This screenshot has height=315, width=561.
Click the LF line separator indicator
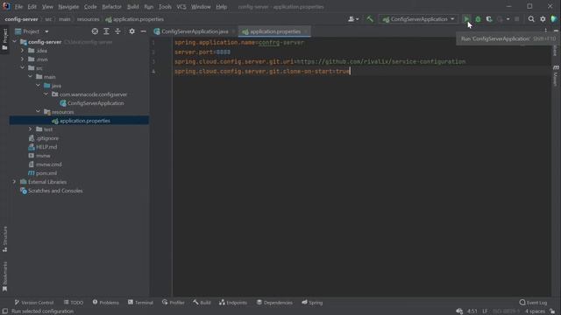485,311
